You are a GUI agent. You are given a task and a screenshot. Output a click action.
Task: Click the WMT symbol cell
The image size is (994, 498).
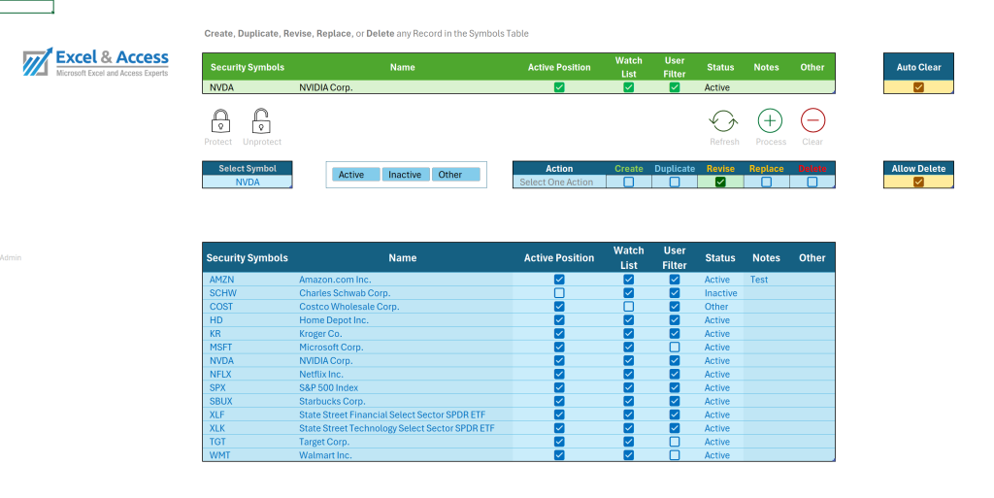[248, 455]
